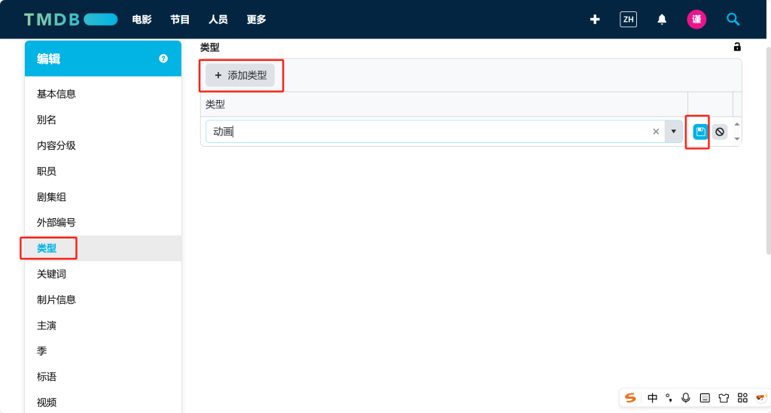Open the notifications bell
This screenshot has height=413, width=771.
tap(662, 20)
